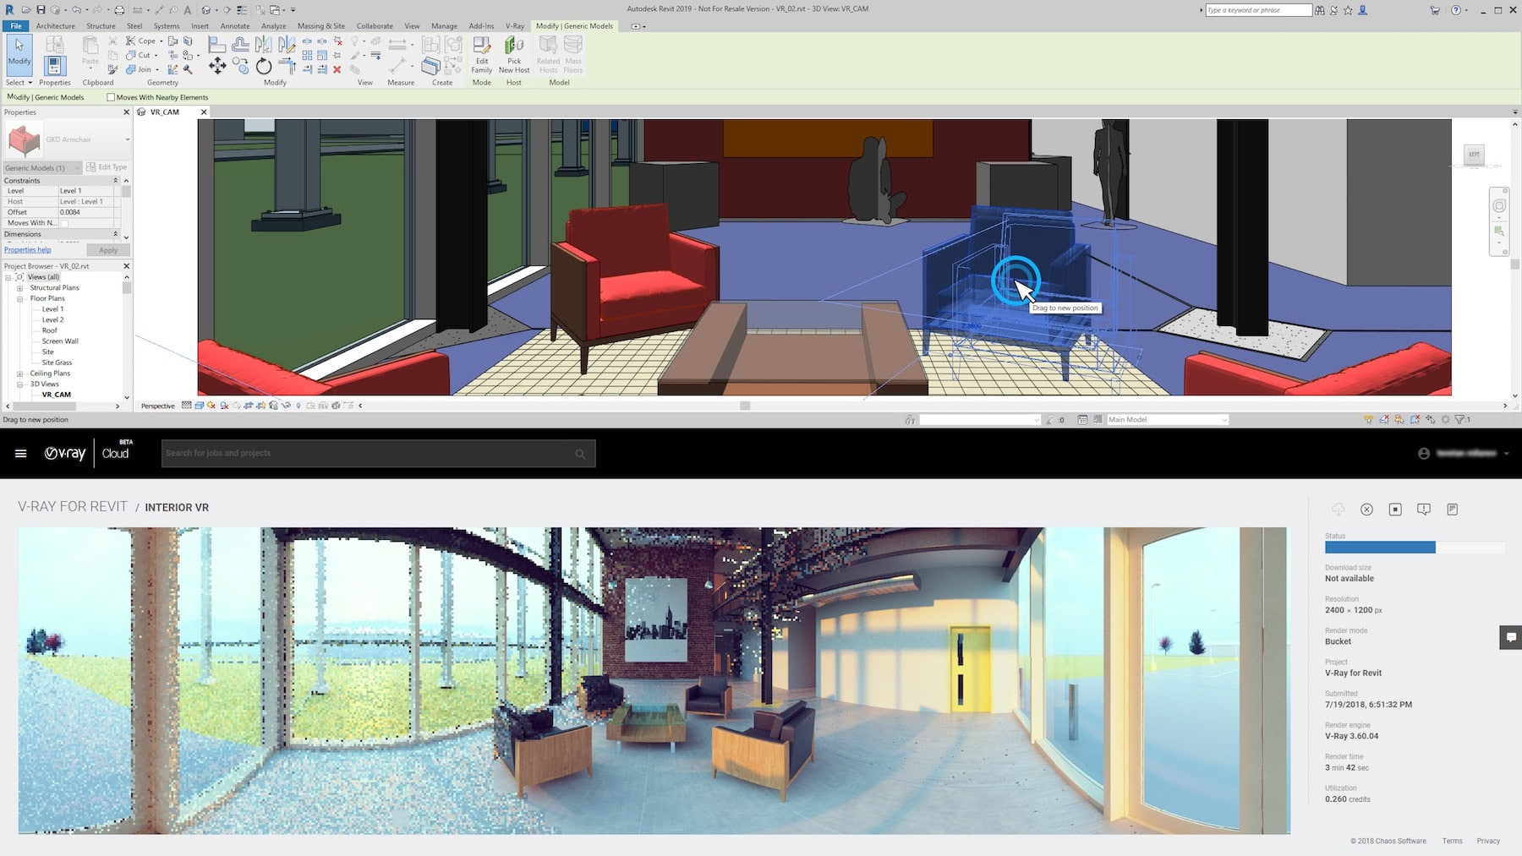Click the Save icon in the quick access toolbar
Viewport: 1522px width, 856px height.
coord(40,10)
